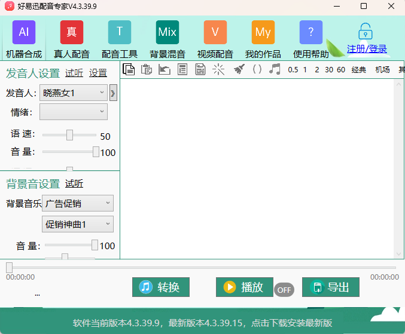Click the 注册/登录 link
This screenshot has height=334, width=405.
tap(367, 49)
